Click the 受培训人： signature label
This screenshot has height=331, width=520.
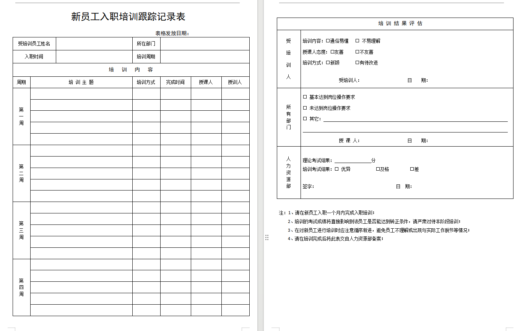[349, 80]
